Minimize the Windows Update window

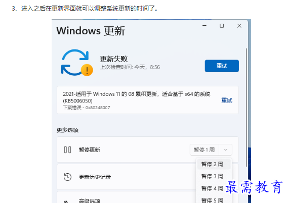[x=204, y=26]
